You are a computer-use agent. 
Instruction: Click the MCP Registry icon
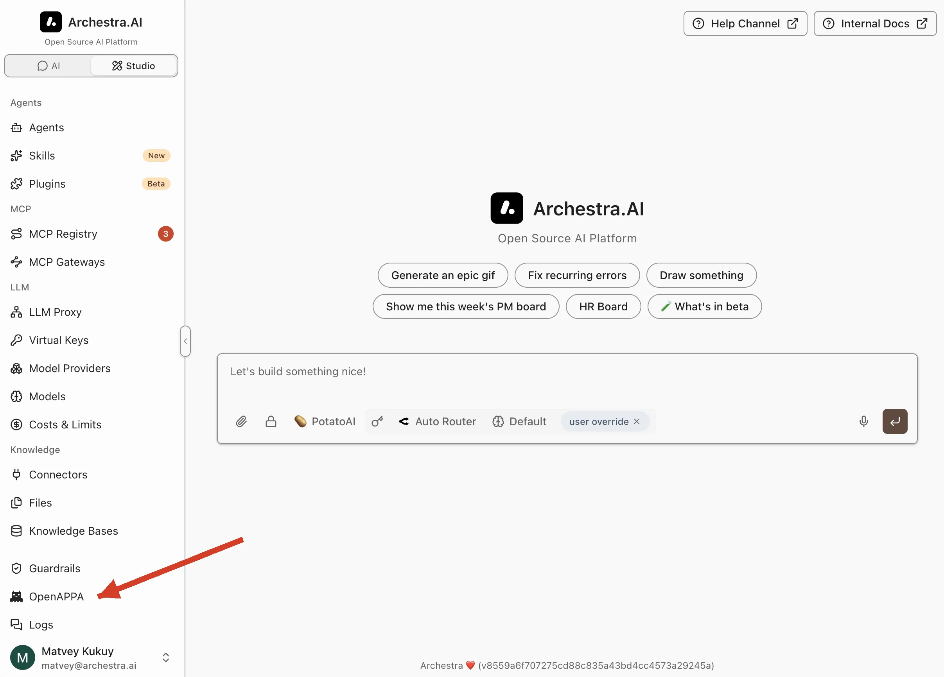(x=16, y=234)
